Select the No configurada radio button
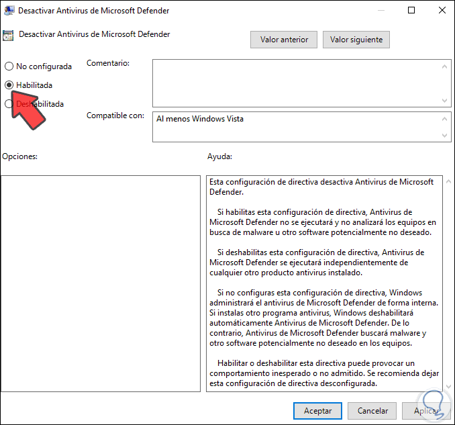455x425 pixels. click(x=9, y=66)
